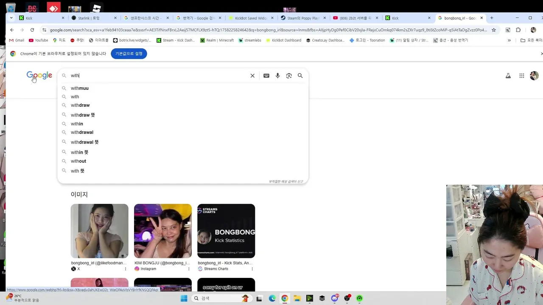Close the bongbong_irl Google tab
543x305 pixels.
coord(481,18)
